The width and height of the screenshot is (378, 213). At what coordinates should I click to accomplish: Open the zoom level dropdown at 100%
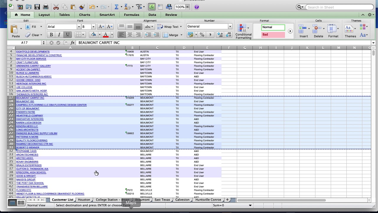point(187,7)
